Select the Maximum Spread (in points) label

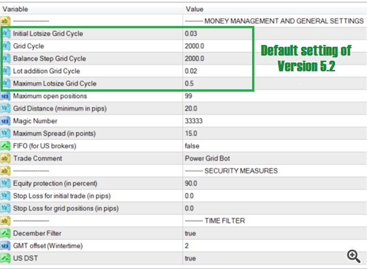point(54,134)
